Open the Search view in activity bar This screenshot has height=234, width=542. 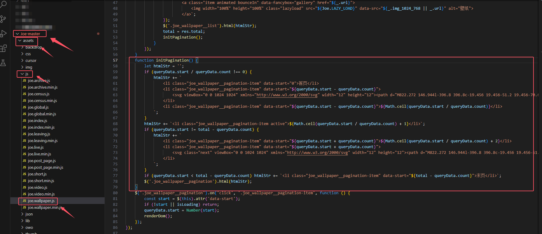point(3,4)
